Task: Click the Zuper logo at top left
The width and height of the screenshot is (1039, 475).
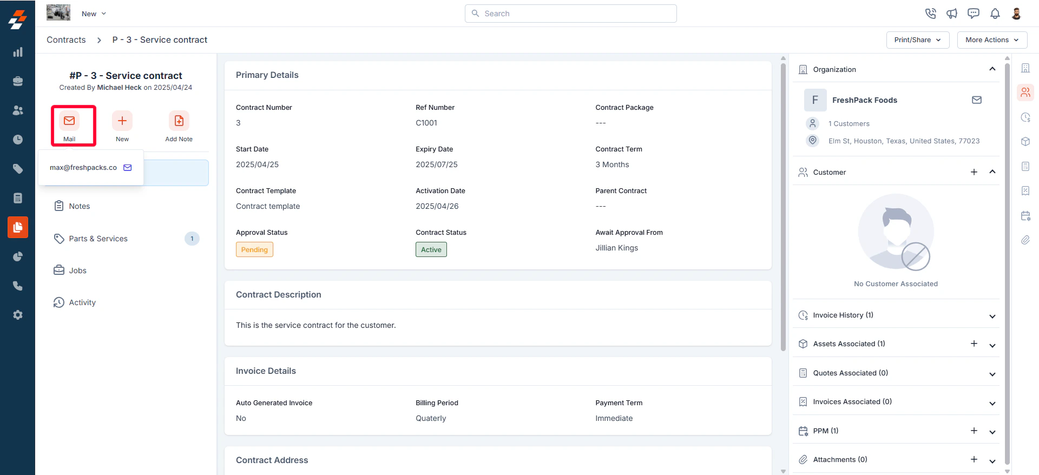Action: pyautogui.click(x=17, y=19)
